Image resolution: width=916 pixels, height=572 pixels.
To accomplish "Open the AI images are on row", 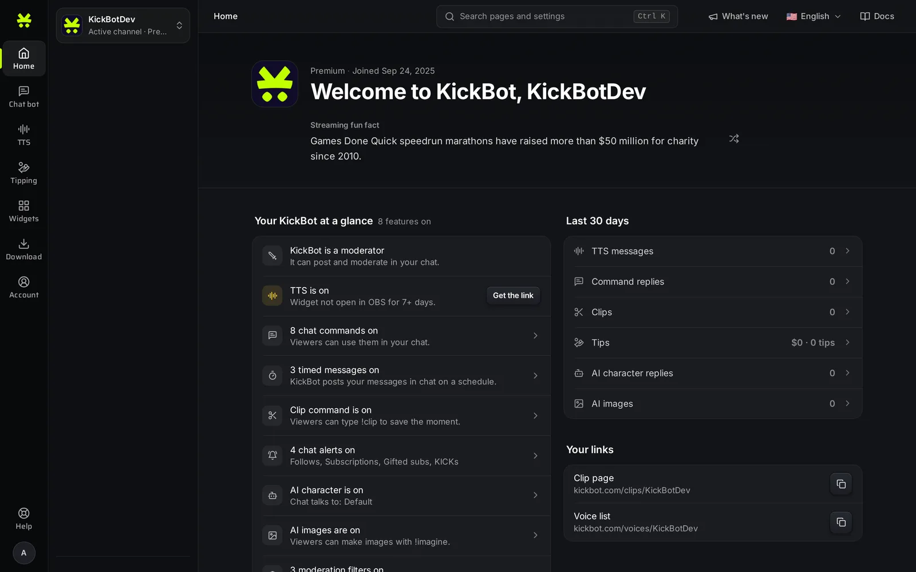I will point(401,535).
